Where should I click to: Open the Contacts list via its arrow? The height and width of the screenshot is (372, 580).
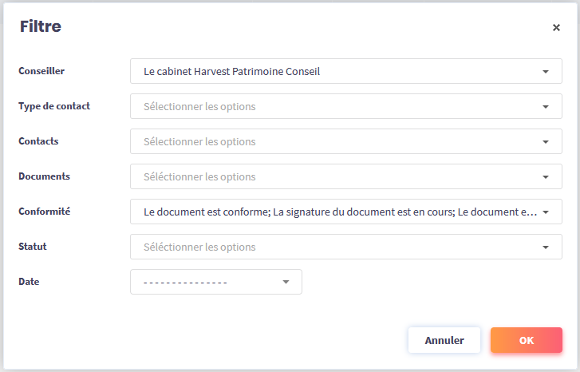click(x=546, y=142)
